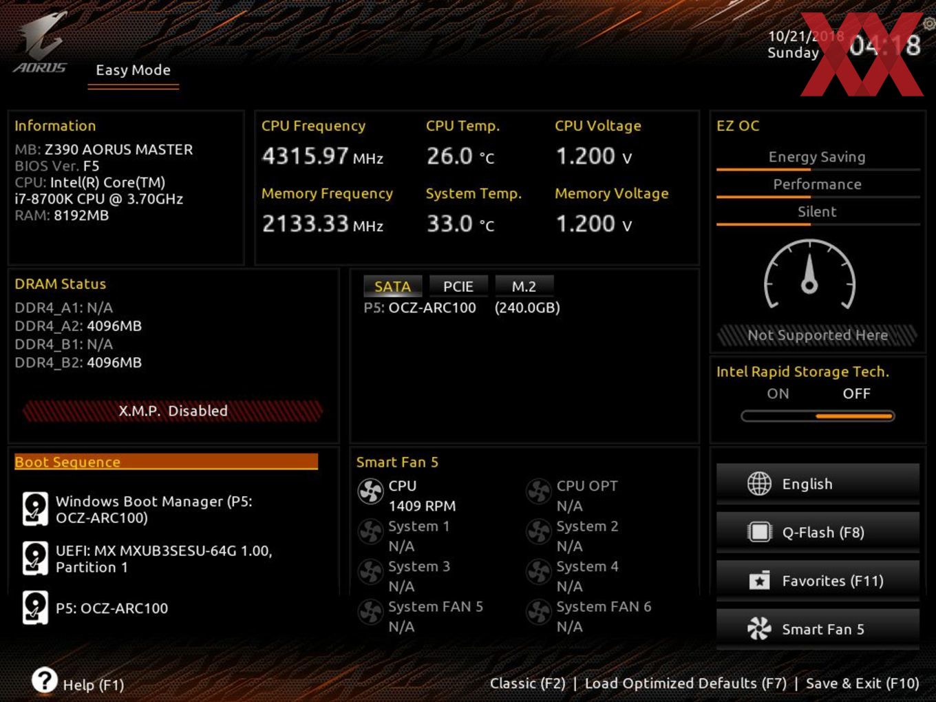Click Save & Exit (F10)
Screen dimensions: 936x702
tap(862, 683)
